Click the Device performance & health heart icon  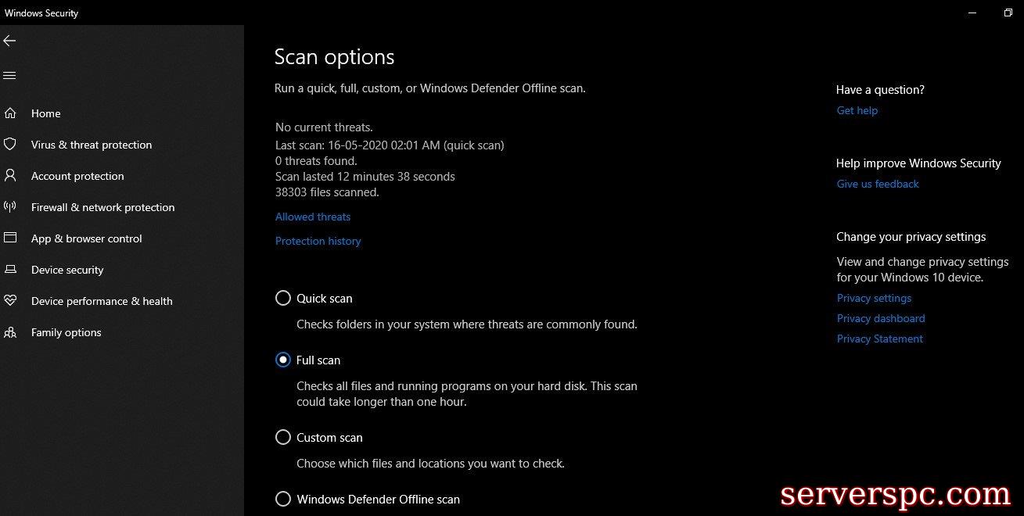10,301
